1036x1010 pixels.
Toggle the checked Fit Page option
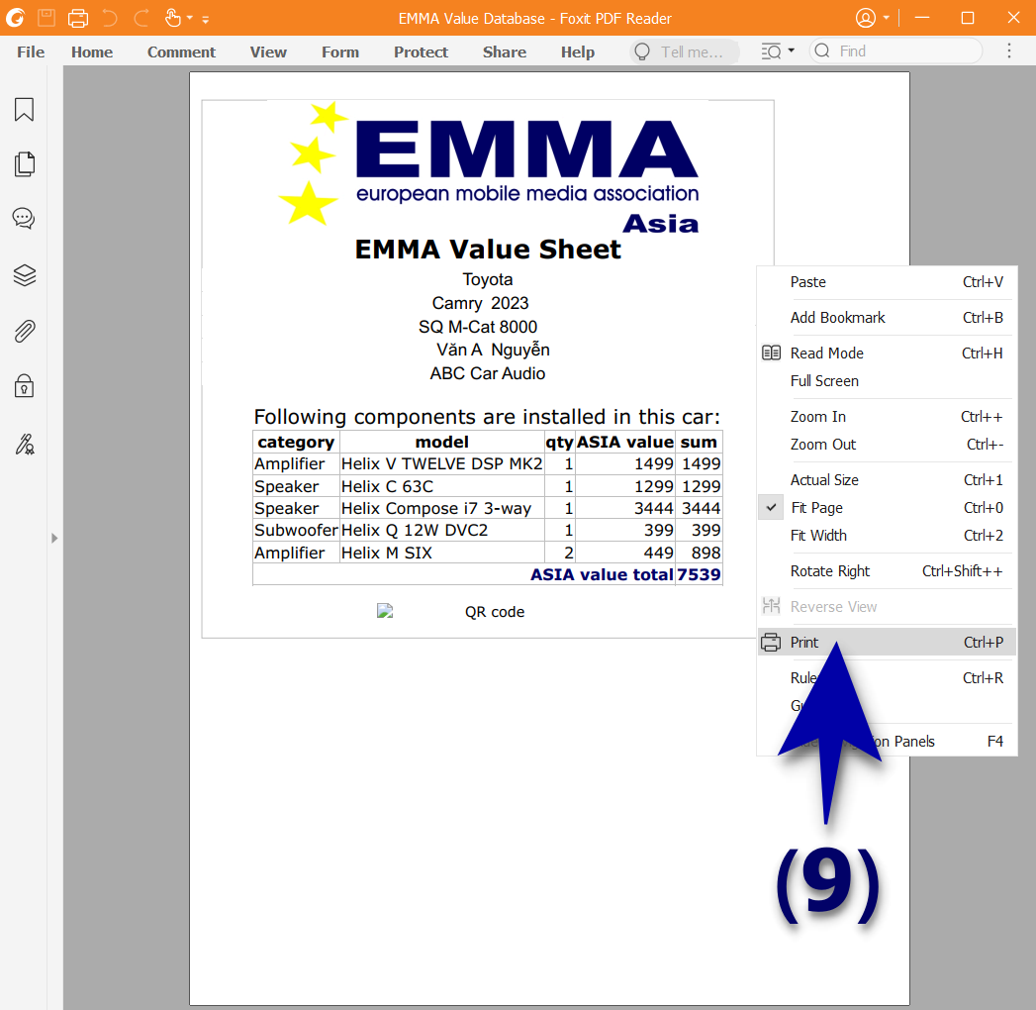tap(886, 508)
